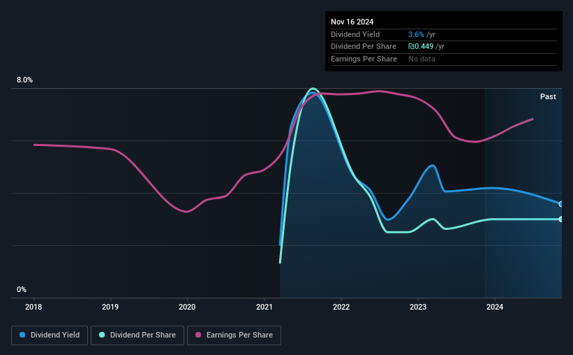573x355 pixels.
Task: Click the Past label in the shaded region
Action: [548, 96]
